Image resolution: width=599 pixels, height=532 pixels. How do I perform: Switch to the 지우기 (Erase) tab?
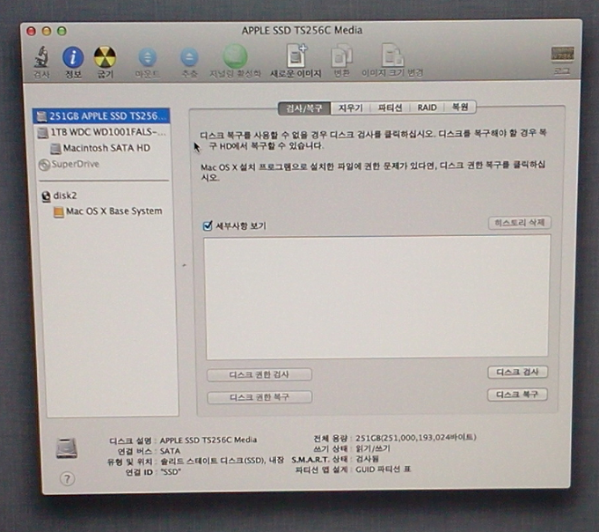click(350, 107)
